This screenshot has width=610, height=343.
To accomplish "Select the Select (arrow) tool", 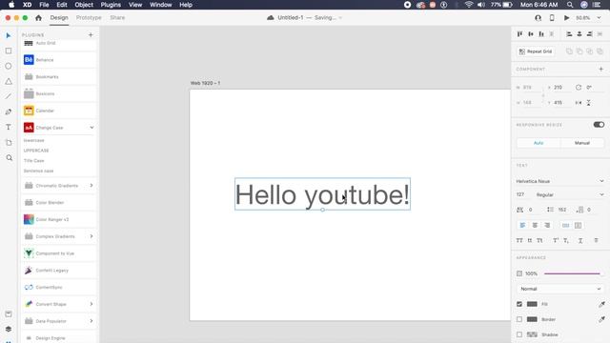I will (x=9, y=36).
